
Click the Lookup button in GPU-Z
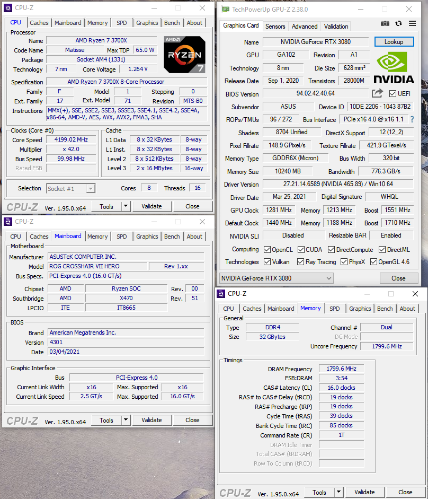[x=394, y=42]
